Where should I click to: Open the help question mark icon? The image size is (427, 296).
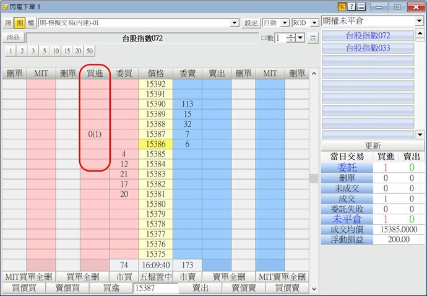point(352,7)
